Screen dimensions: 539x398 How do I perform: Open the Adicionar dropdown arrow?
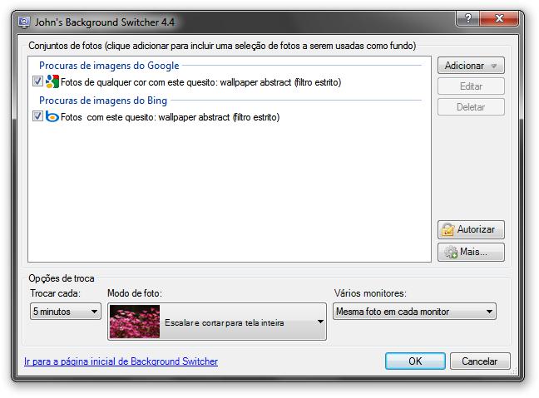493,66
